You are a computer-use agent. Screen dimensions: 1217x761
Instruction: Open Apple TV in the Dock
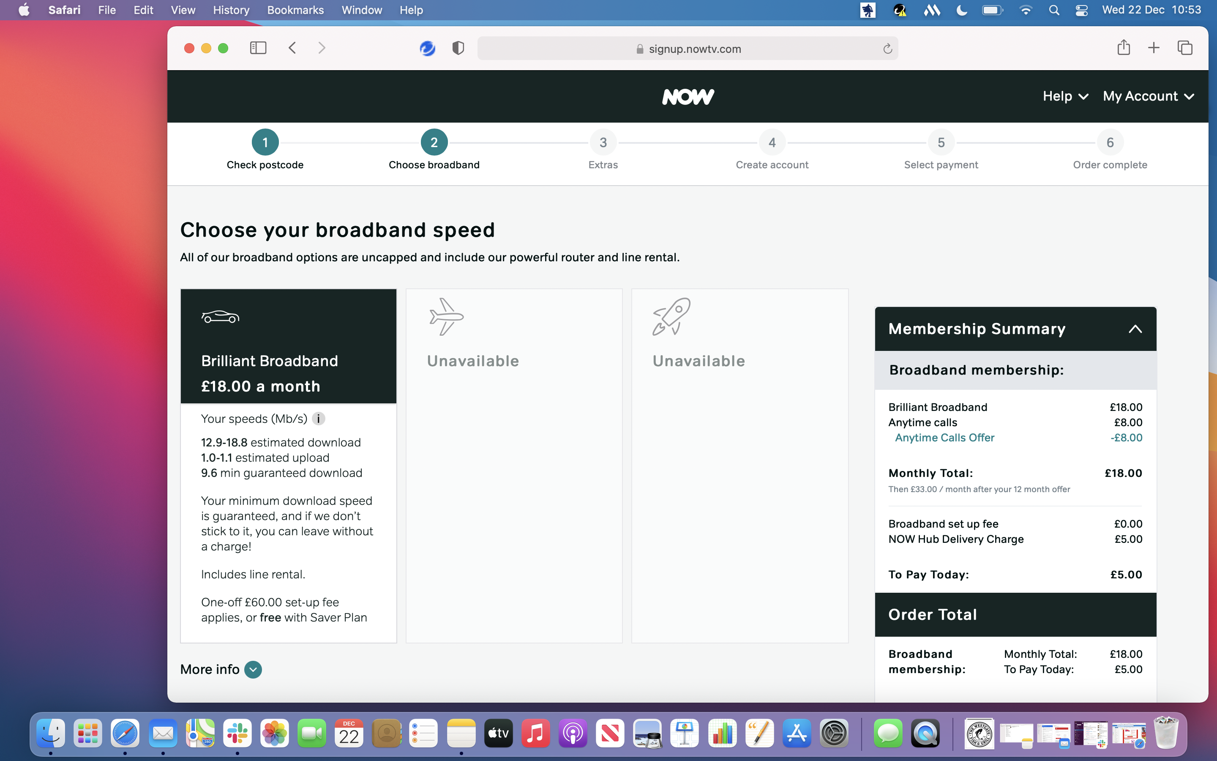[498, 733]
